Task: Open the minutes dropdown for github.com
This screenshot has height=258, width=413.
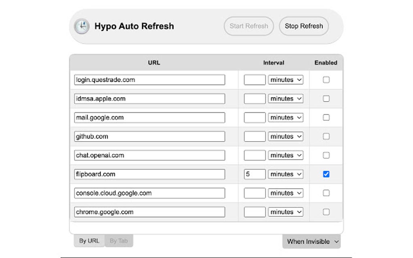Action: click(x=285, y=136)
